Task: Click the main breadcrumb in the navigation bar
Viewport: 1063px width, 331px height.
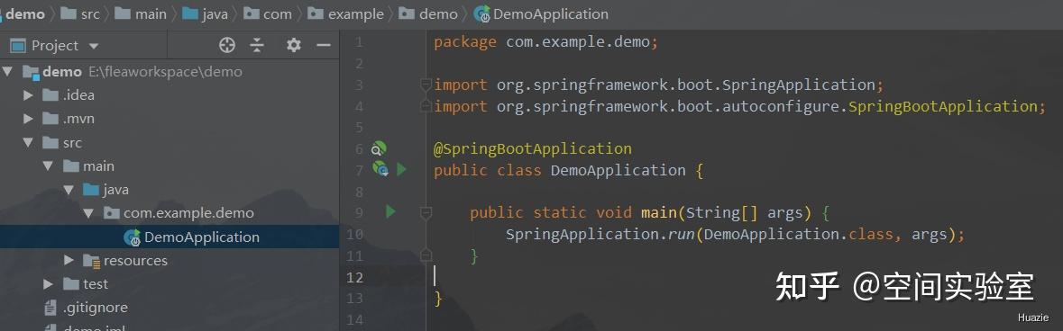Action: pyautogui.click(x=141, y=13)
